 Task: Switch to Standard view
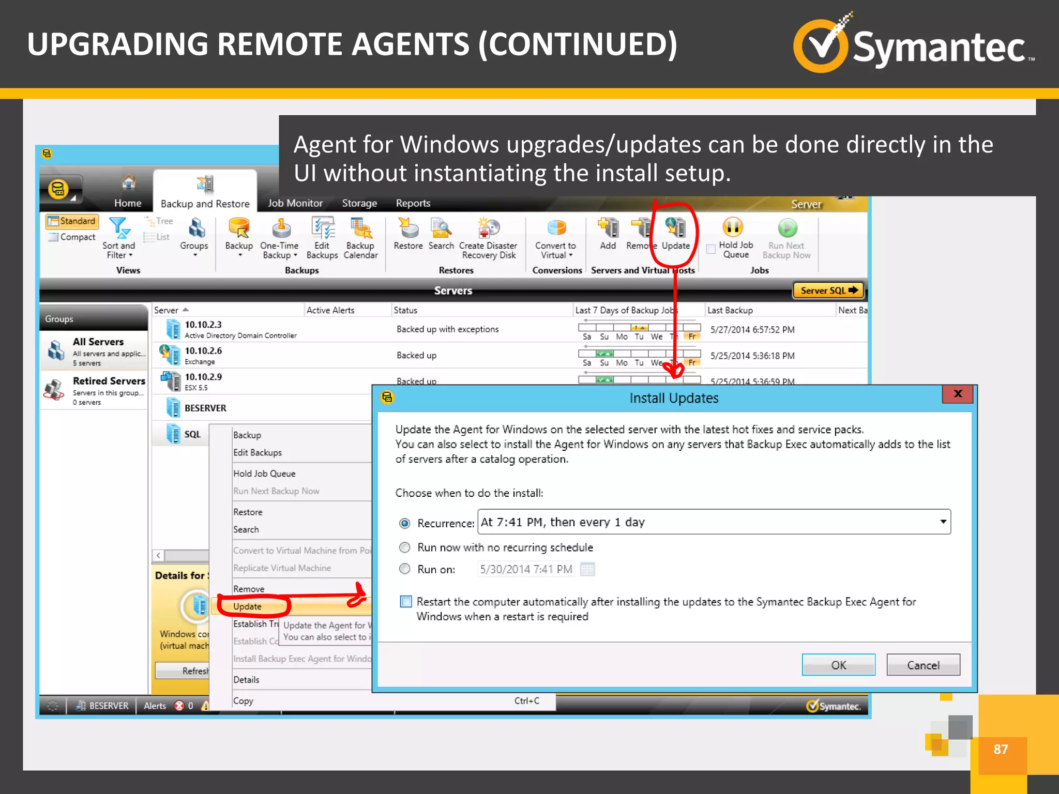72,221
